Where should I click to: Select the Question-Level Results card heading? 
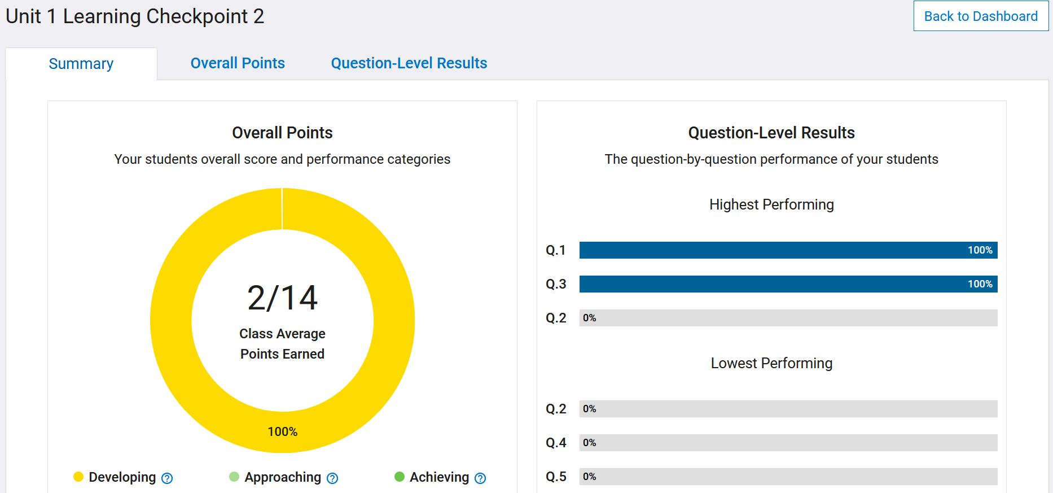pyautogui.click(x=771, y=133)
